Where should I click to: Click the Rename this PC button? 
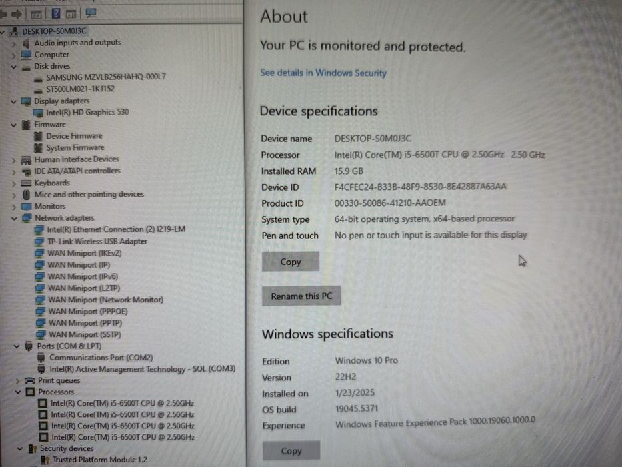point(301,296)
